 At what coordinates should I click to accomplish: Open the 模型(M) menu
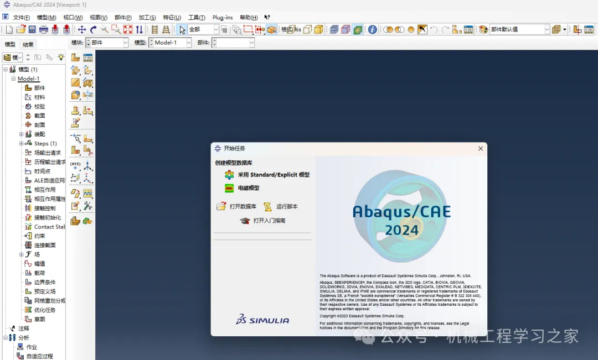coord(47,18)
